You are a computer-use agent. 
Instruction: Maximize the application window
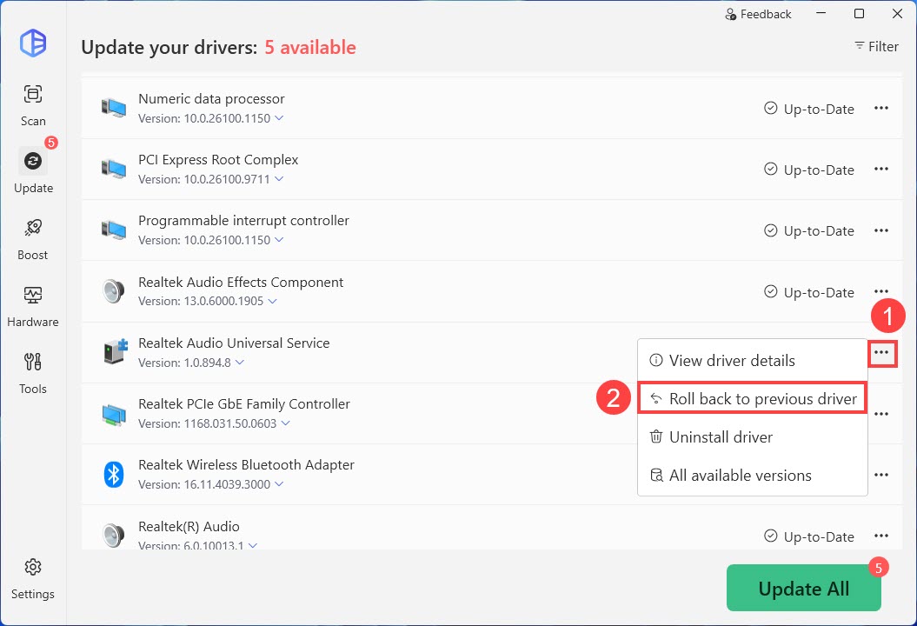click(859, 13)
